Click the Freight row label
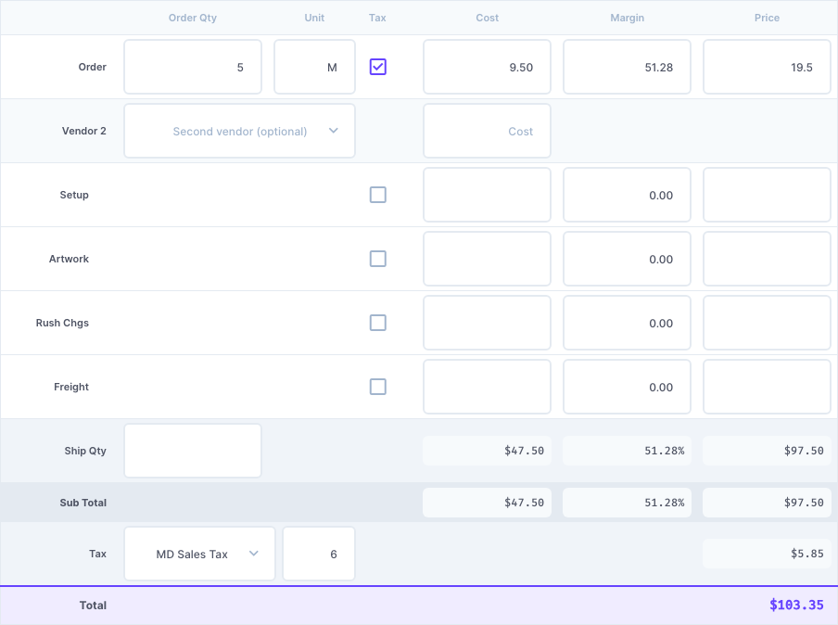838x625 pixels. click(x=71, y=387)
